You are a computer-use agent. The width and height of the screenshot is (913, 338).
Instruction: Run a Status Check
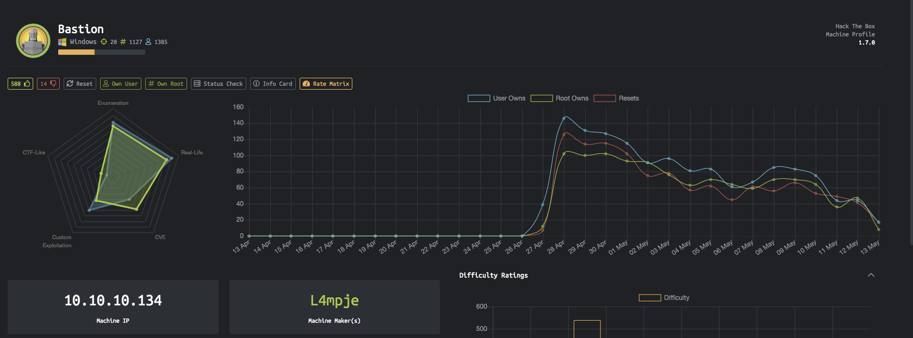point(219,84)
